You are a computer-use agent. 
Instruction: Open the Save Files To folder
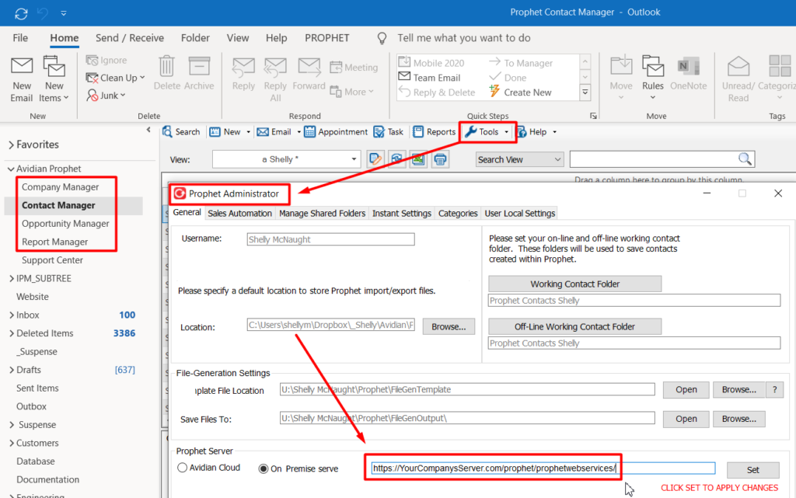pyautogui.click(x=686, y=419)
